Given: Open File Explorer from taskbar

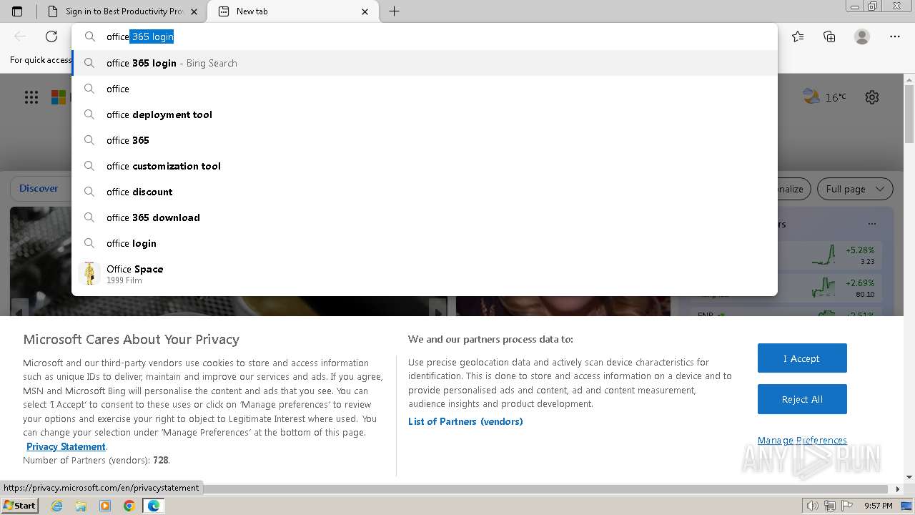Looking at the screenshot, I should (81, 506).
